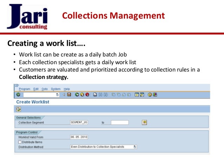Click the Save floppy disk icon
This screenshot has width=224, height=168.
pos(69,94)
